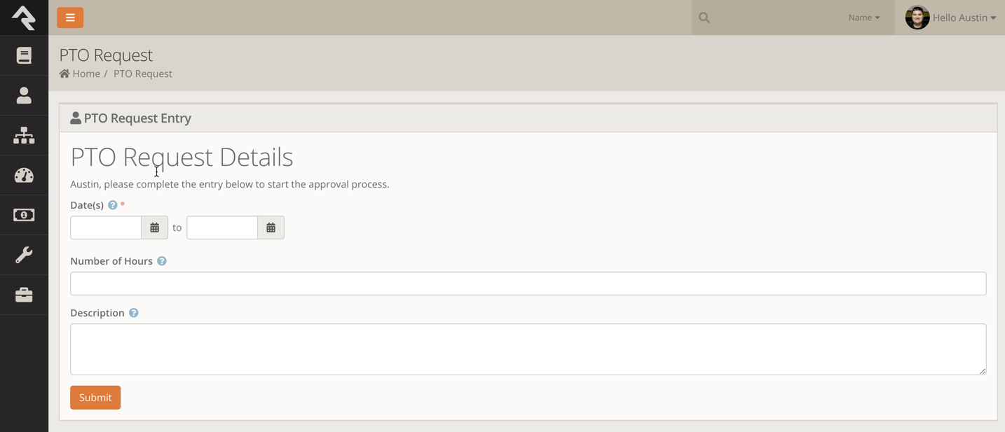Toggle the orange hamburger menu button
The height and width of the screenshot is (432, 1005).
pos(70,18)
